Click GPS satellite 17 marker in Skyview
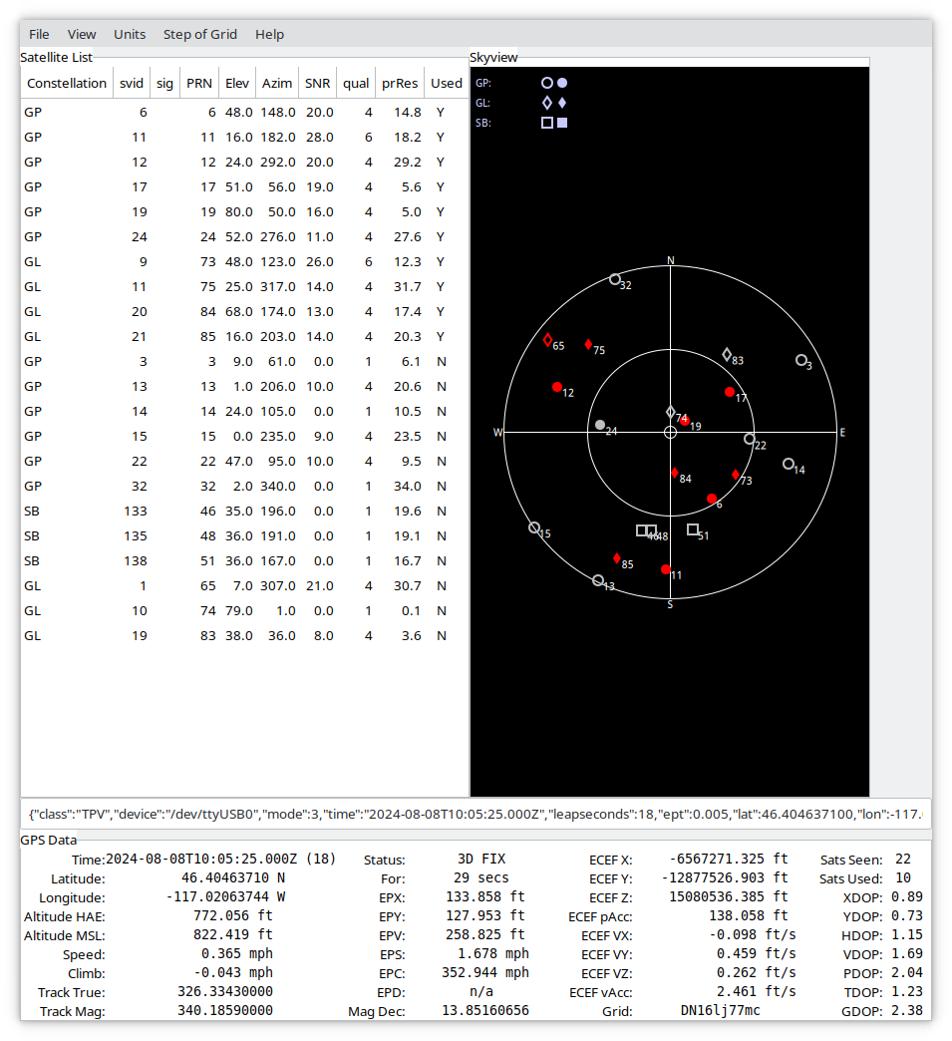The image size is (952, 1041). [730, 392]
